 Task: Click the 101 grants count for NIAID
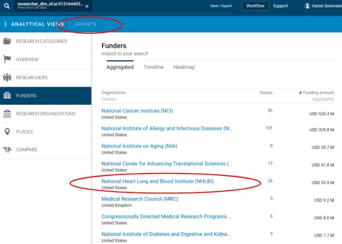[269, 128]
